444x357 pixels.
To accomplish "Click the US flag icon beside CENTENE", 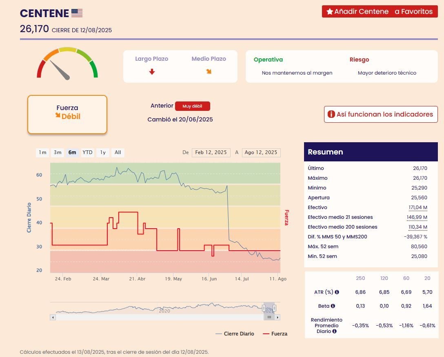I will pos(77,13).
